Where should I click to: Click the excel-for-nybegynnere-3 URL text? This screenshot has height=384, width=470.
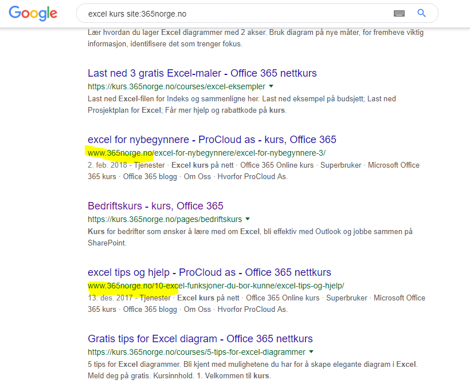(206, 153)
